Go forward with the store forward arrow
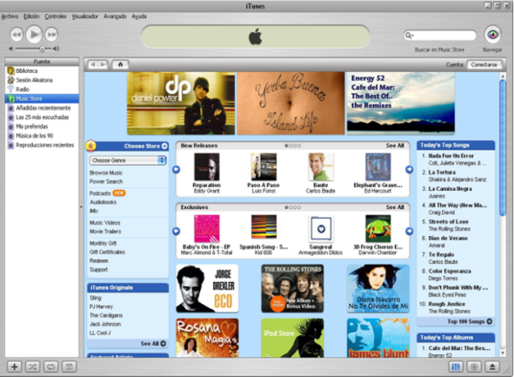Viewport: 514px width, 377px height. tap(103, 64)
